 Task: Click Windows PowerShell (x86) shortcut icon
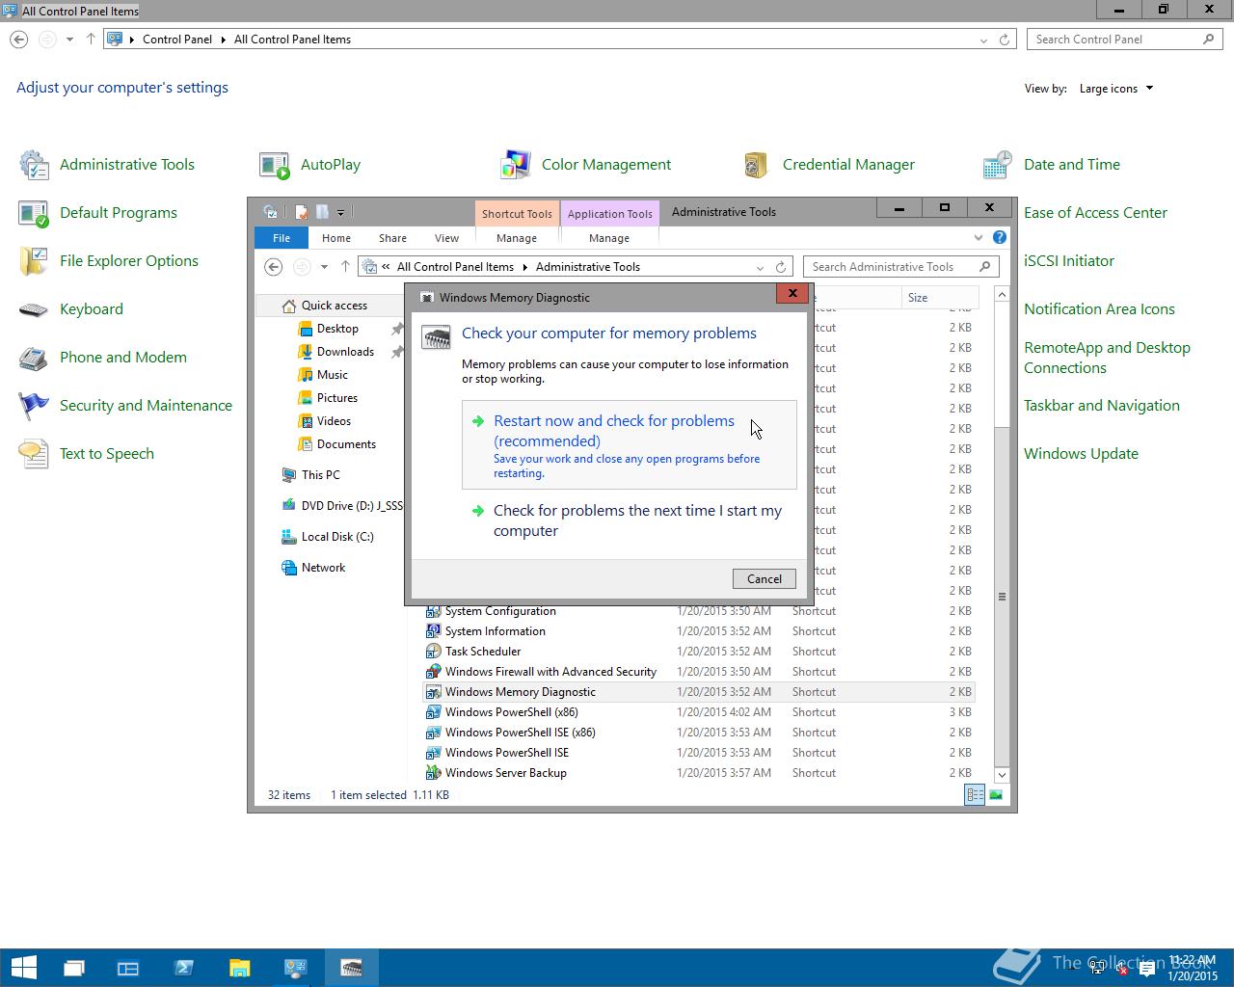[434, 712]
